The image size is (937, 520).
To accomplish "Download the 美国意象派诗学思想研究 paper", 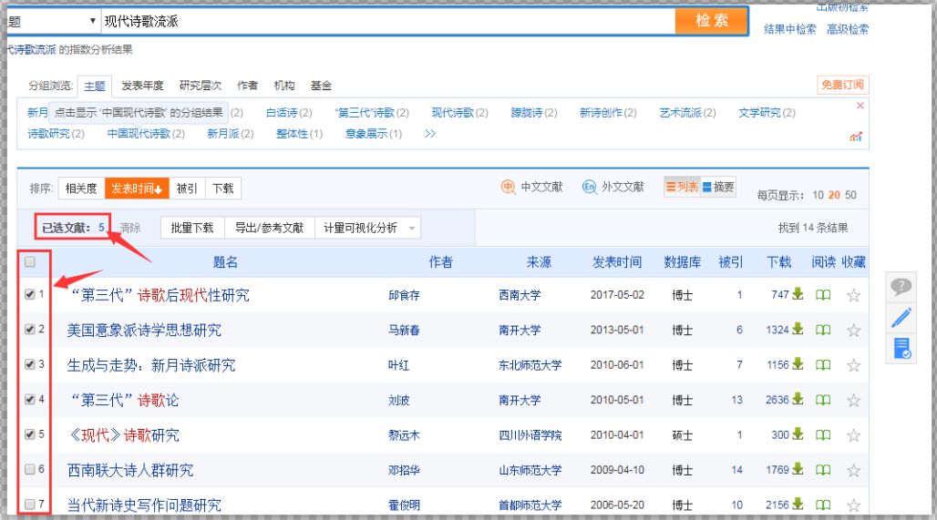I will pos(798,329).
